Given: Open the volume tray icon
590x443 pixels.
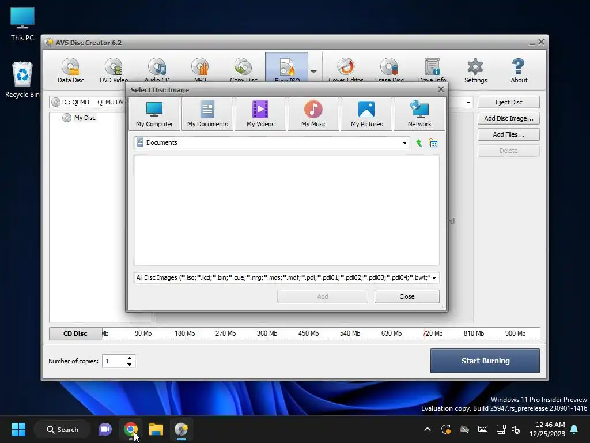Looking at the screenshot, I should pyautogui.click(x=516, y=429).
